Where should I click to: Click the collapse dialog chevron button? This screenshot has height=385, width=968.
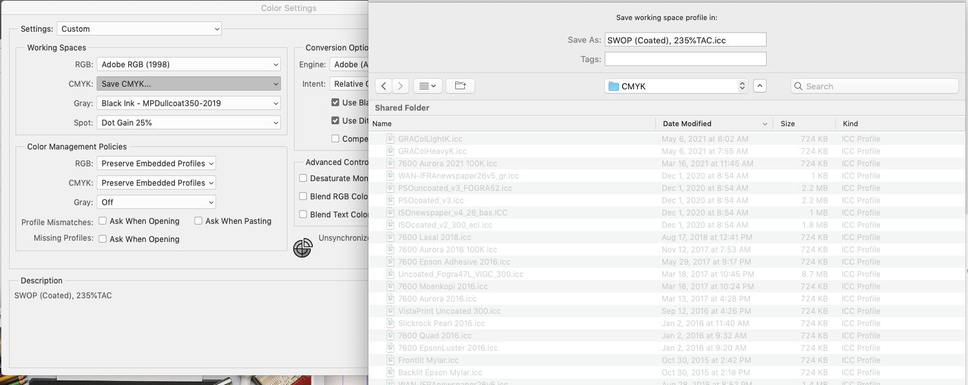(760, 85)
